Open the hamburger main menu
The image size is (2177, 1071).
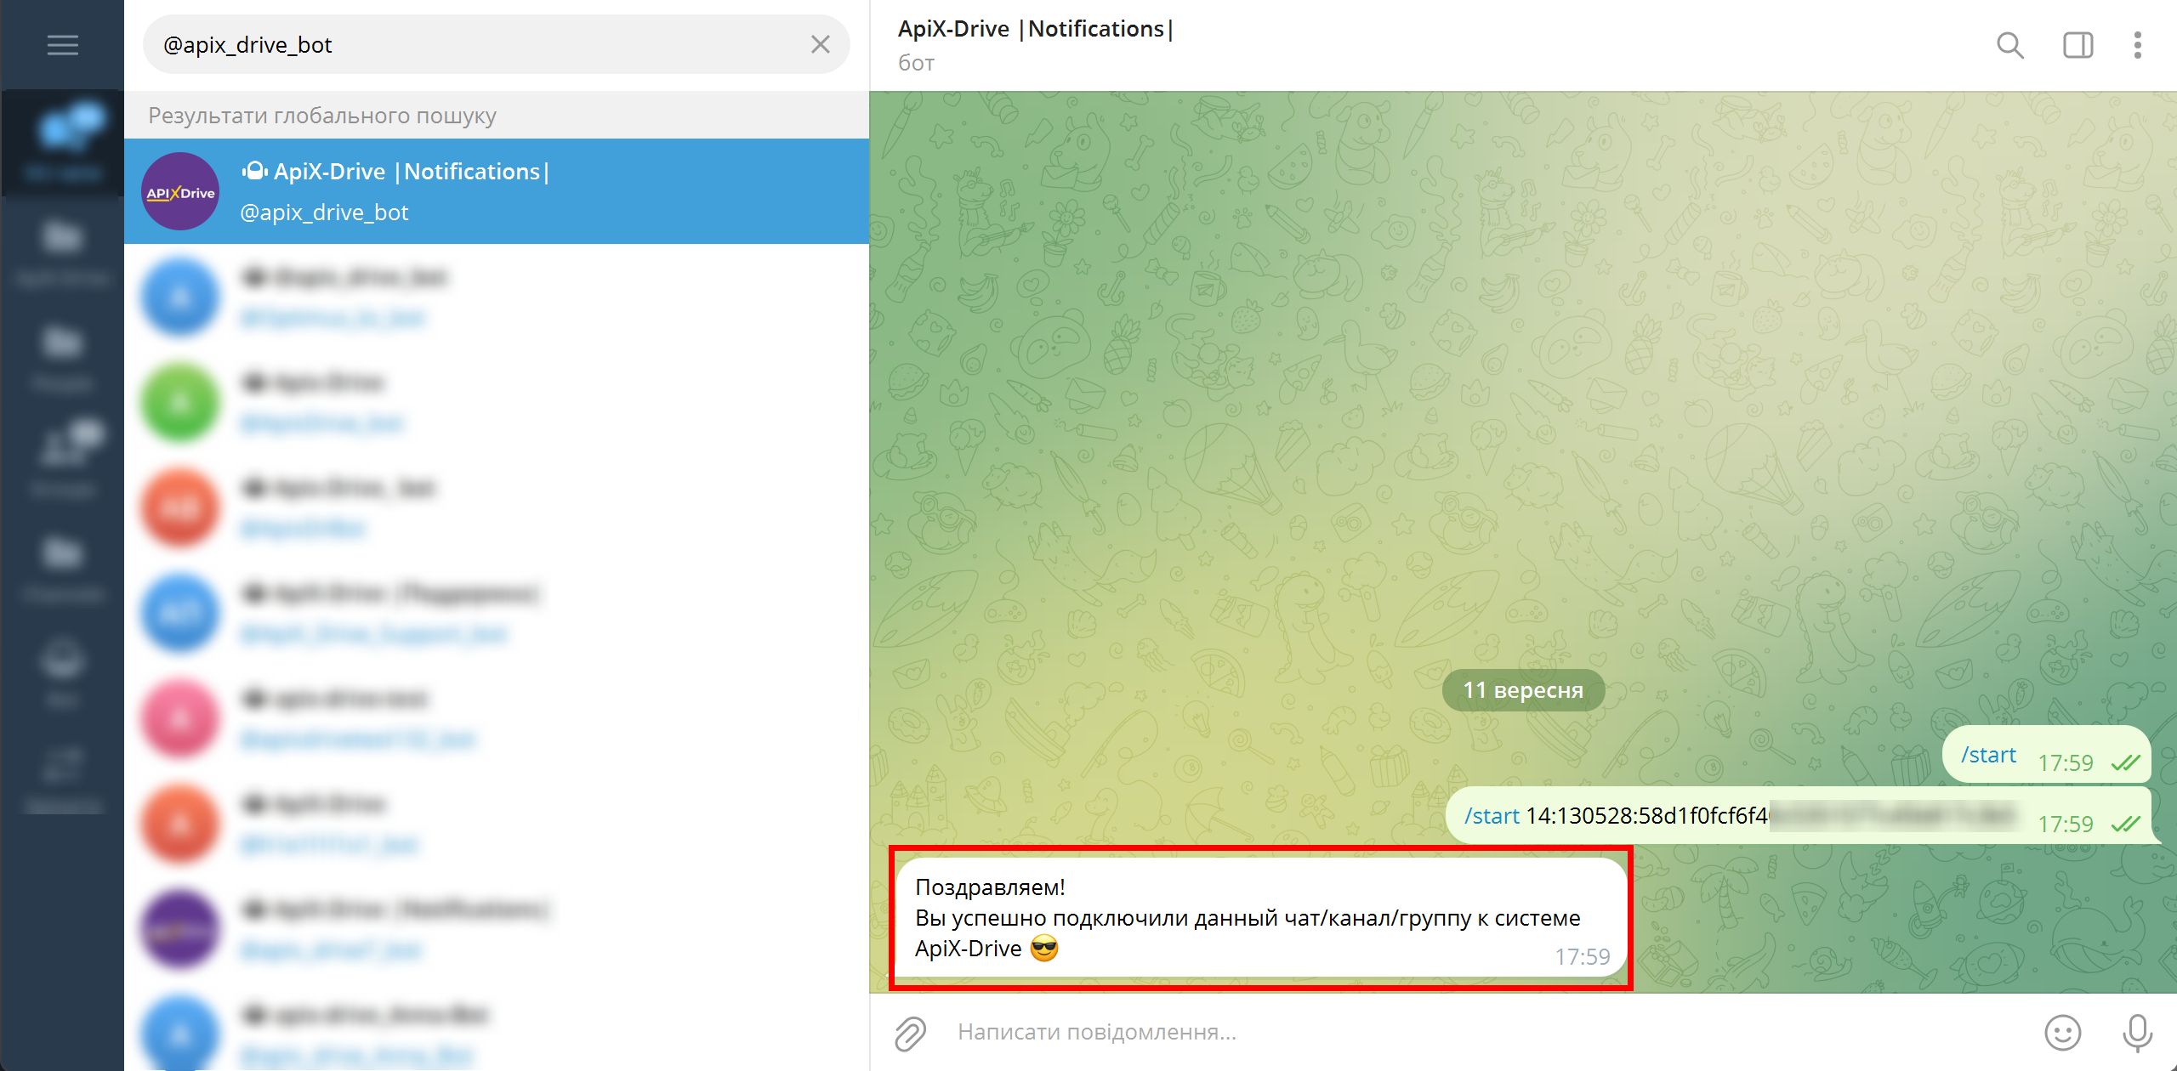[62, 44]
